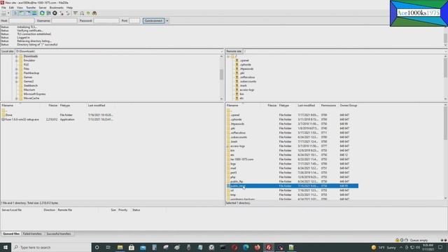The width and height of the screenshot is (448, 252).
Task: Toggle the remote directory tree display
Action: (28, 13)
